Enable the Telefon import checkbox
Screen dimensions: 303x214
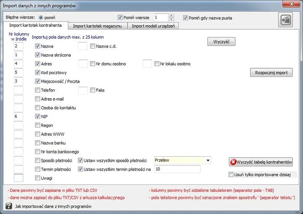point(38,90)
